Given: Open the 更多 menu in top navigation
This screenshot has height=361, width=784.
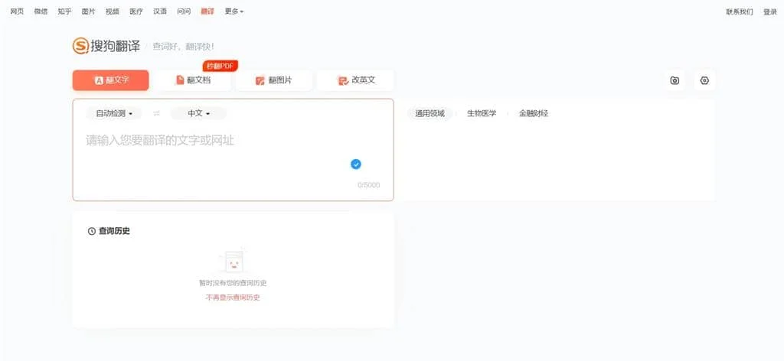Looking at the screenshot, I should click(234, 11).
